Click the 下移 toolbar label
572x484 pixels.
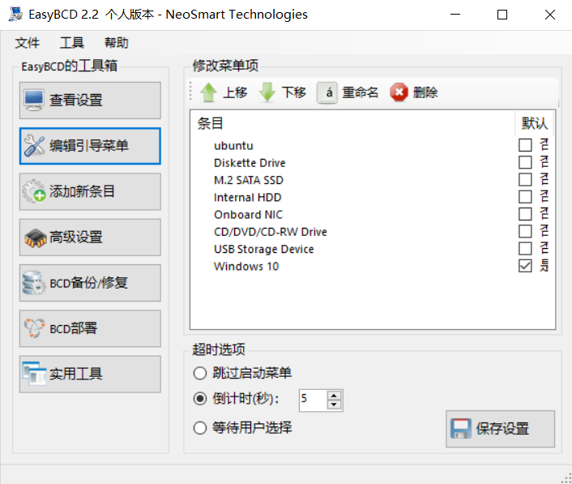coord(294,92)
